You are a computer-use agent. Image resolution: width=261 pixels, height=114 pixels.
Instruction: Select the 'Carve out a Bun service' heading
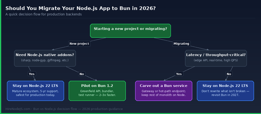(164, 86)
